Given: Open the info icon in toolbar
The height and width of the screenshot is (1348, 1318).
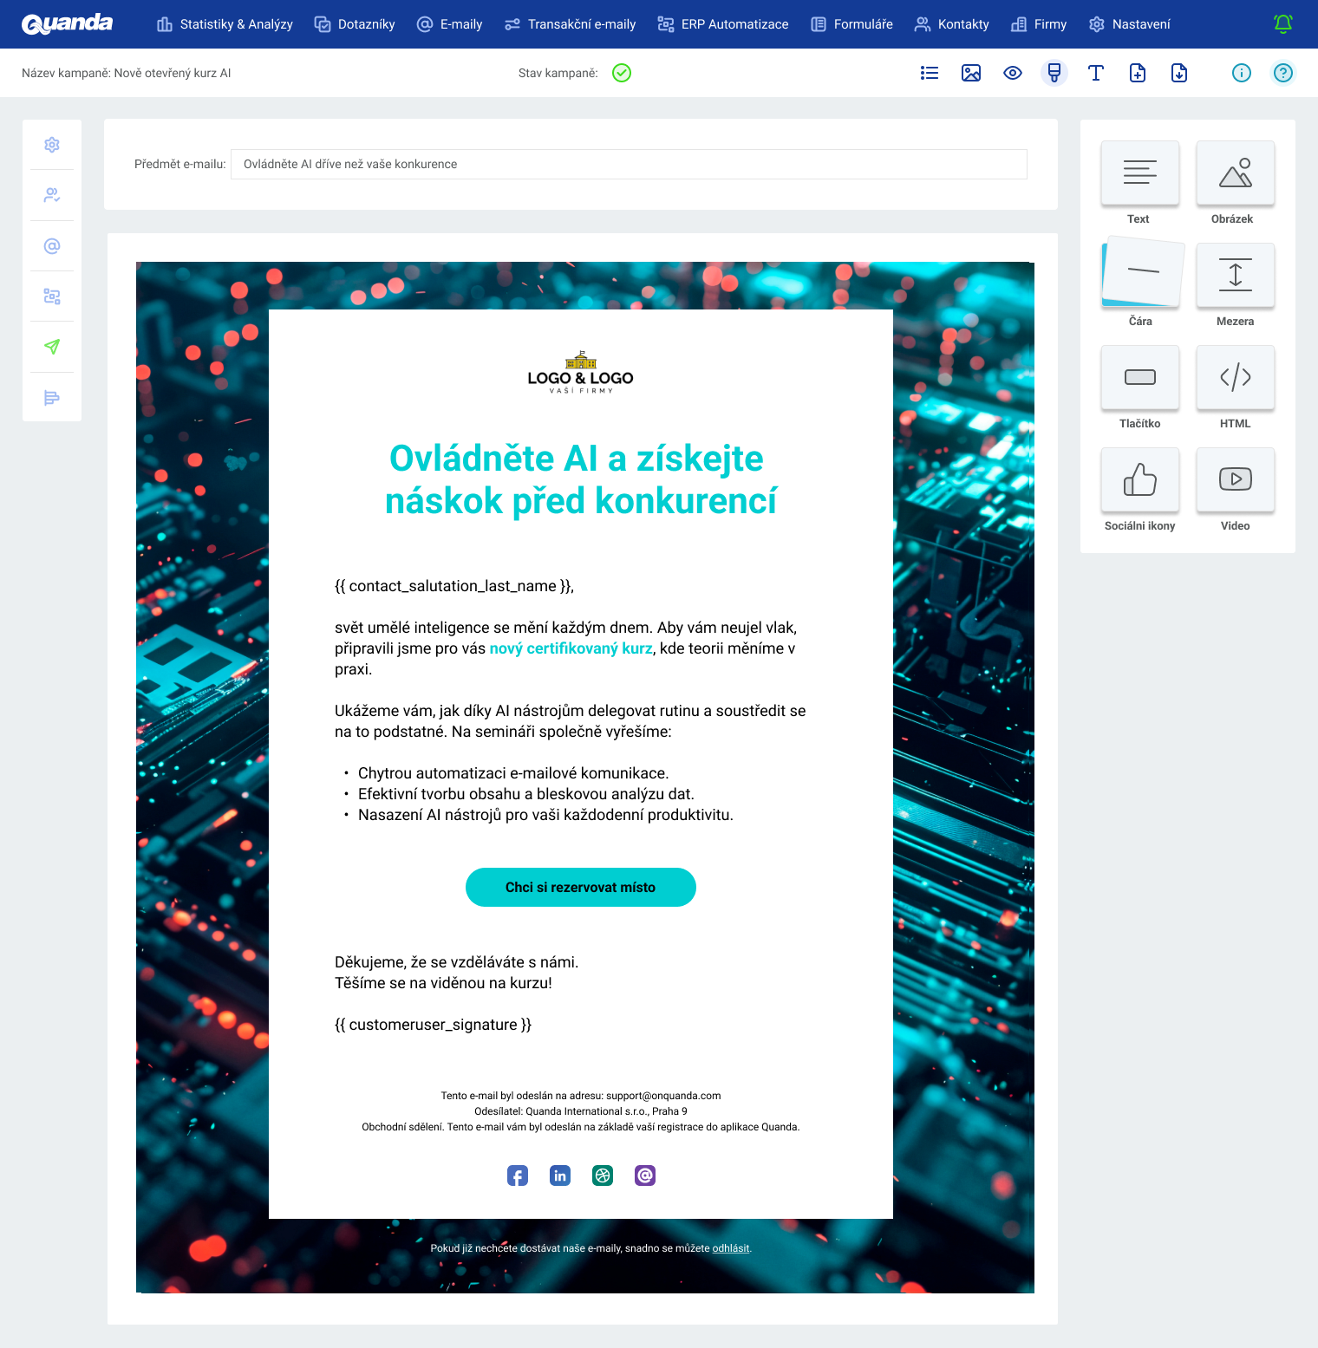Looking at the screenshot, I should click(1242, 73).
